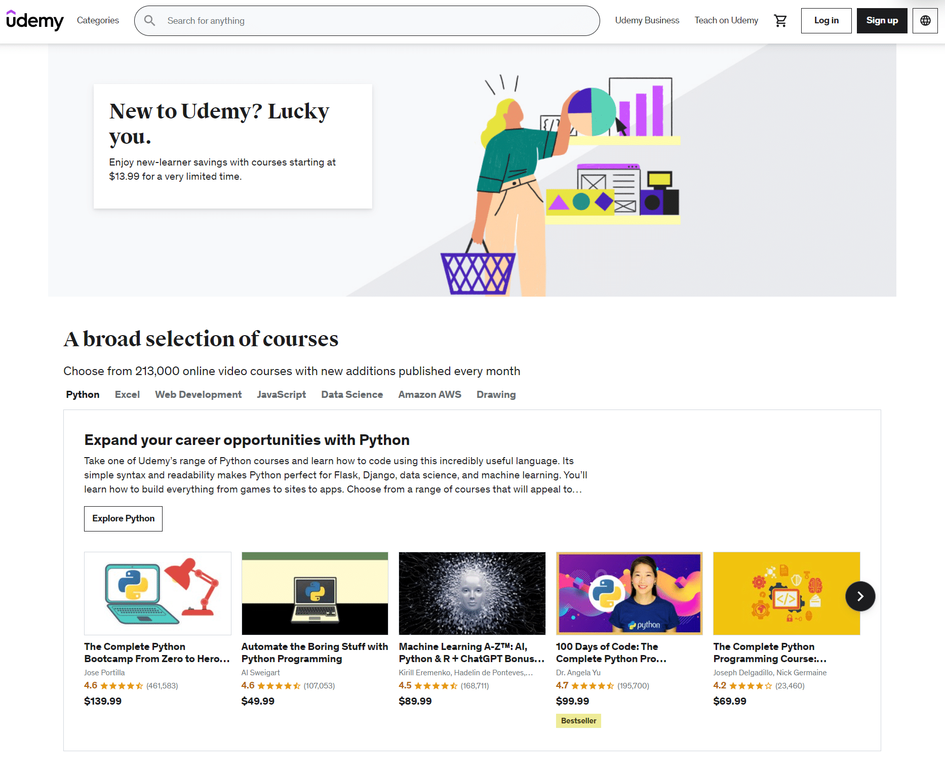Switch to the Data Science tab
Viewport: 945px width, 776px height.
click(x=351, y=394)
